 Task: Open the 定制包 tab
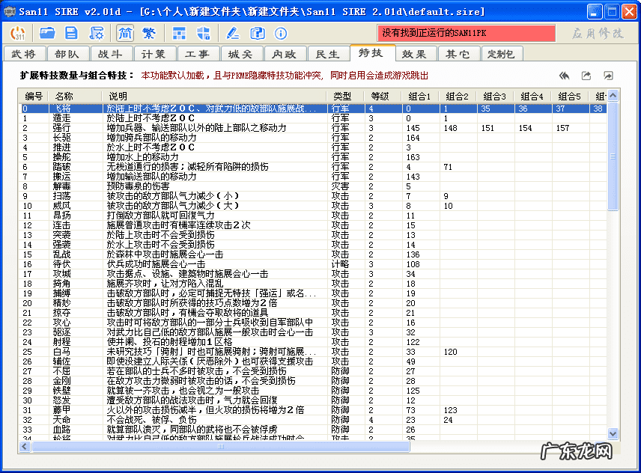click(501, 54)
